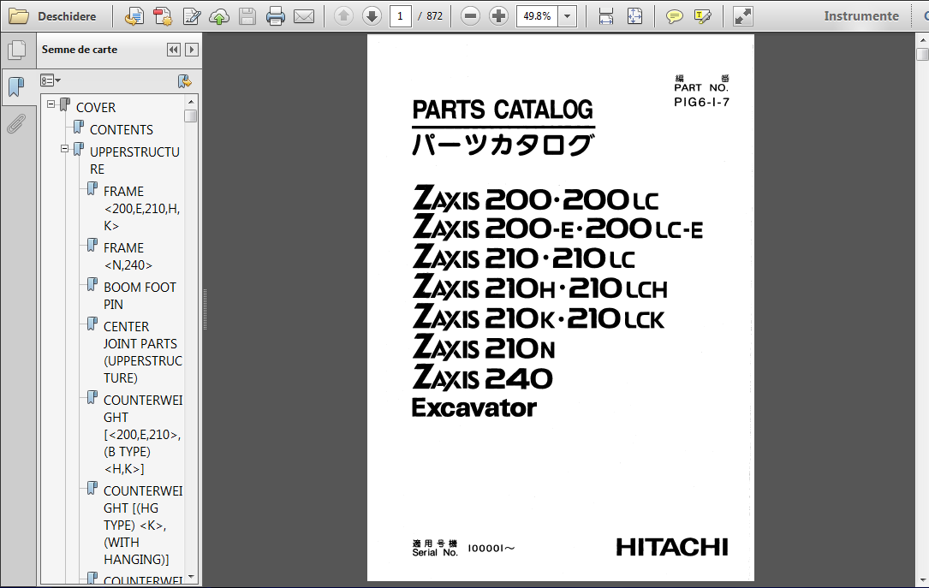Image resolution: width=929 pixels, height=588 pixels.
Task: Click the new bookmark icon
Action: click(185, 81)
